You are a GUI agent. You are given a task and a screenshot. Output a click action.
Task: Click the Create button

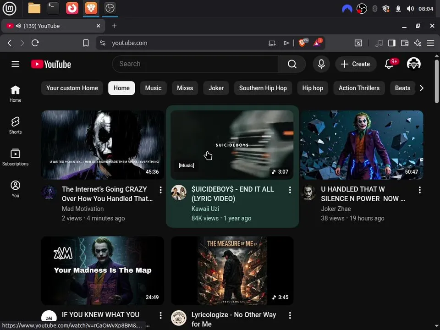[x=356, y=64]
